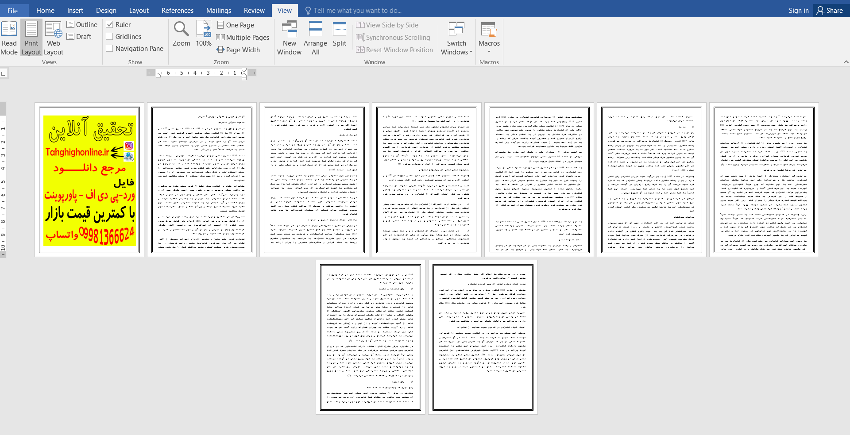Click View Side by Side

tap(387, 25)
